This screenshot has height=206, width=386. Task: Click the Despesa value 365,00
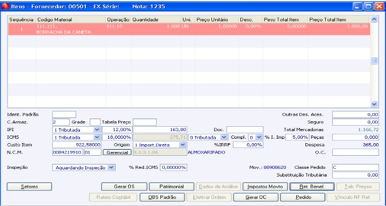click(371, 145)
